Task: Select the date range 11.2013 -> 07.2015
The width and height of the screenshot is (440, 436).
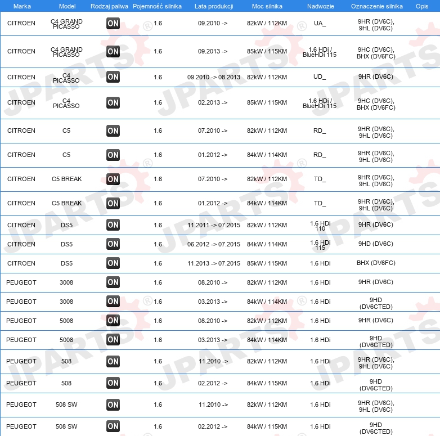Action: pos(214,263)
